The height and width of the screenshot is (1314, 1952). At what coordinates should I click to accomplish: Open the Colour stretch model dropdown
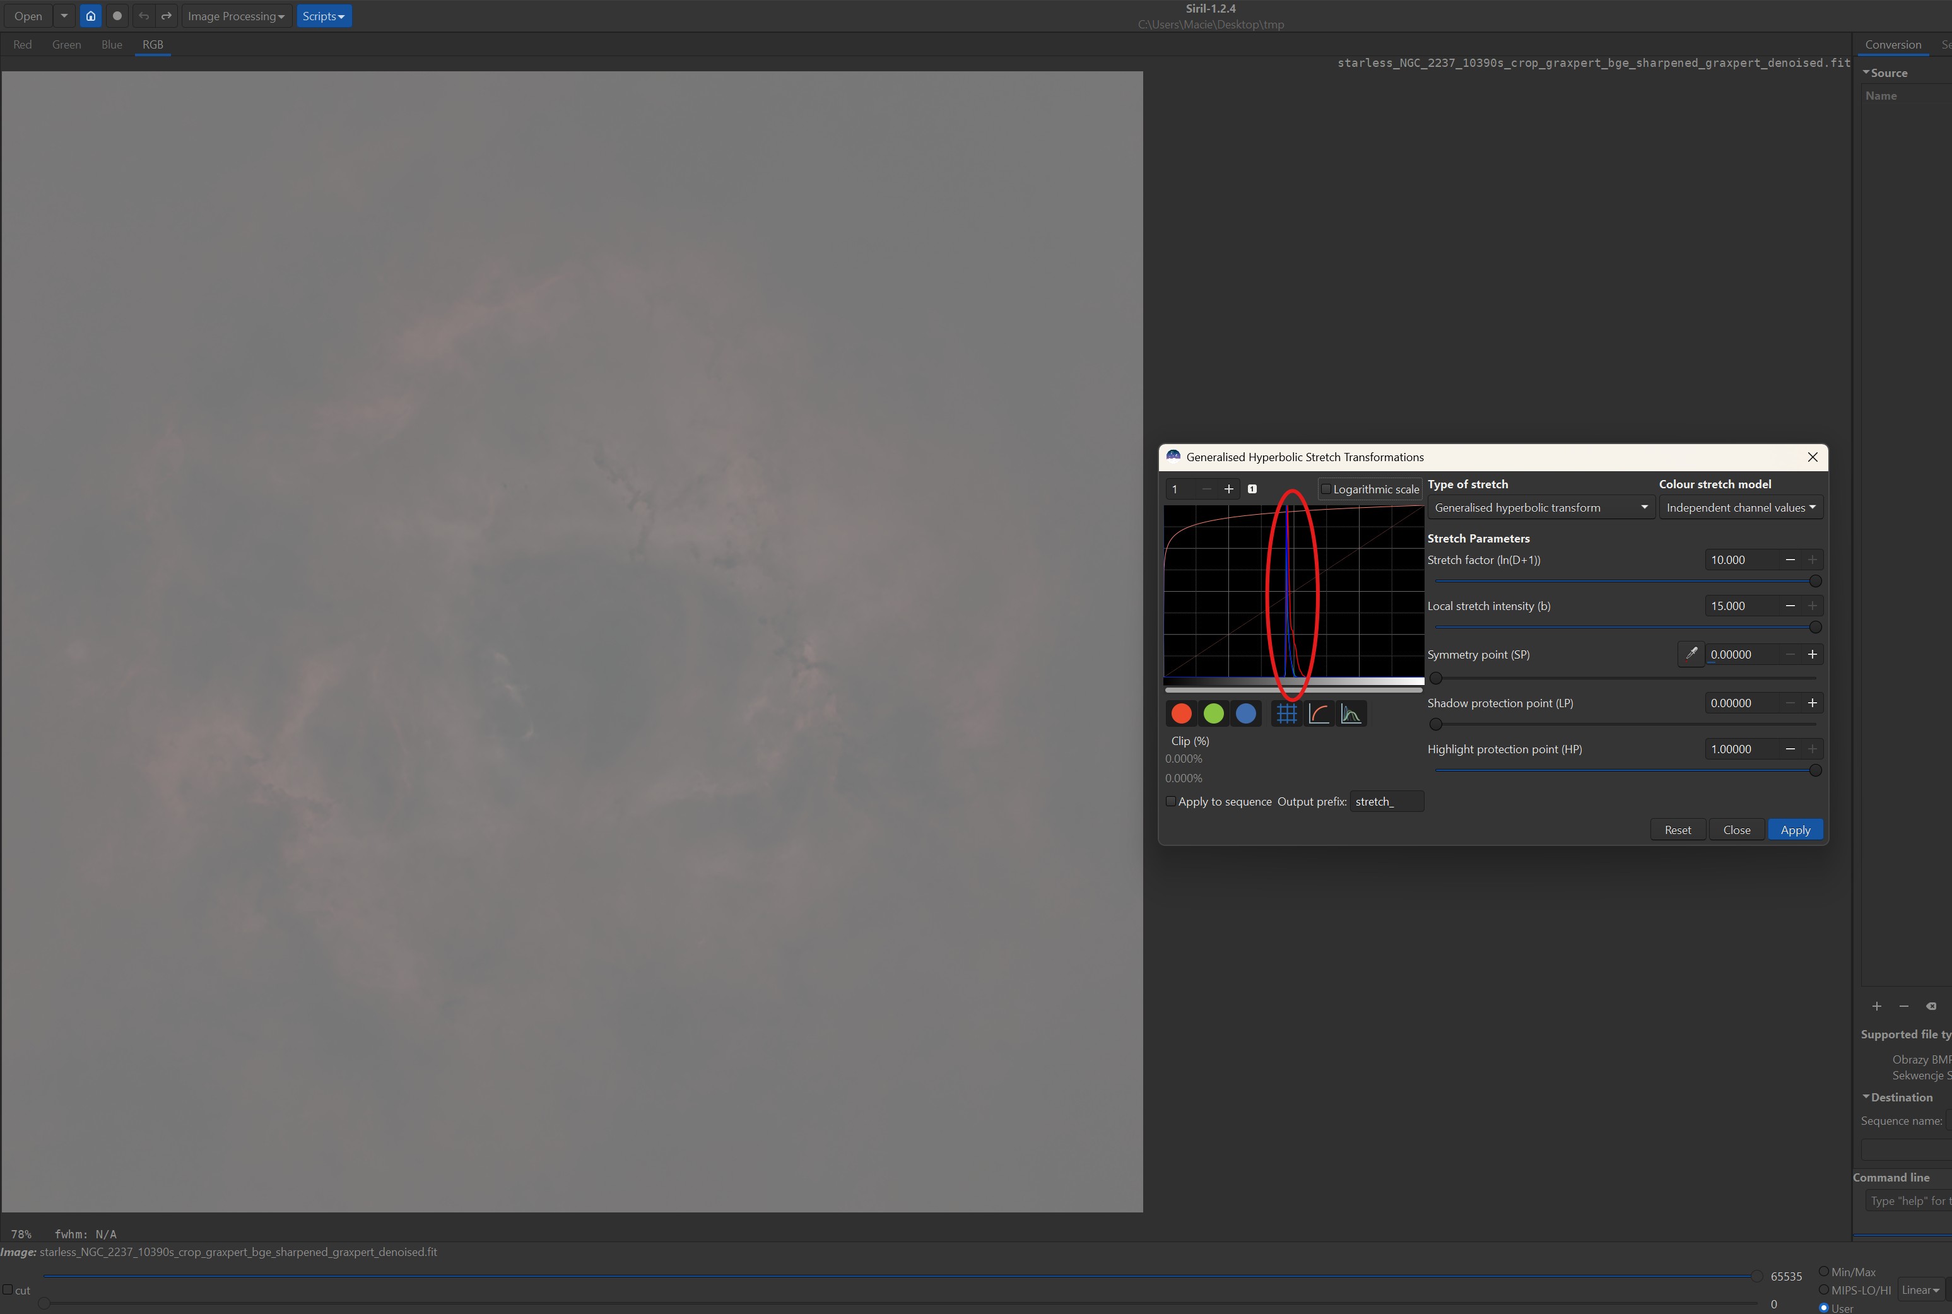(x=1740, y=507)
